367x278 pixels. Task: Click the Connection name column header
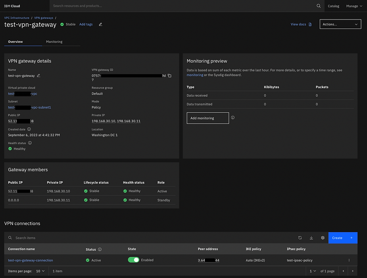pos(21,249)
